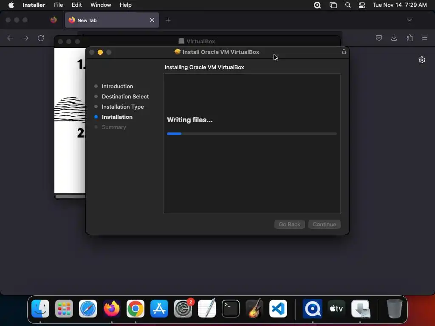The image size is (435, 326).
Task: Go back a page in Firefox
Action: [10, 38]
